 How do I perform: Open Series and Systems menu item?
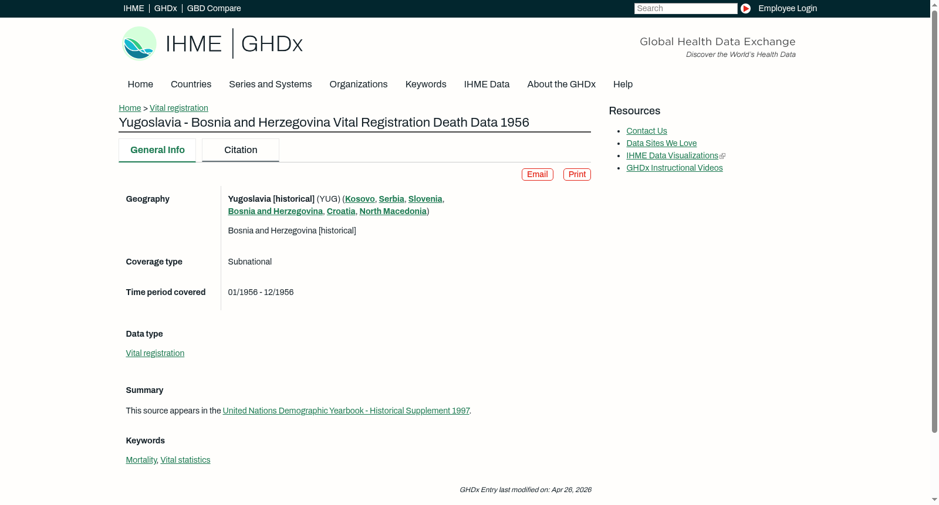(x=270, y=84)
